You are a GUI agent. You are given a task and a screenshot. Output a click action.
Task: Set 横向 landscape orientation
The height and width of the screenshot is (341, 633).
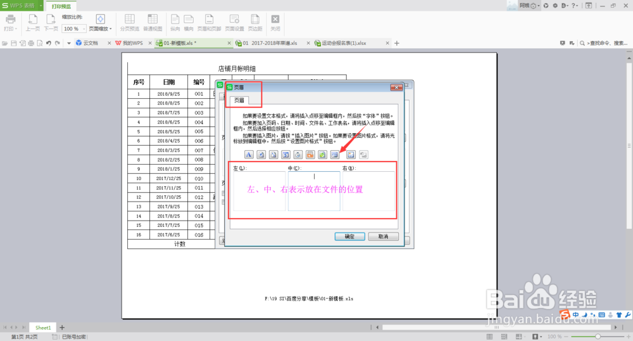(189, 22)
